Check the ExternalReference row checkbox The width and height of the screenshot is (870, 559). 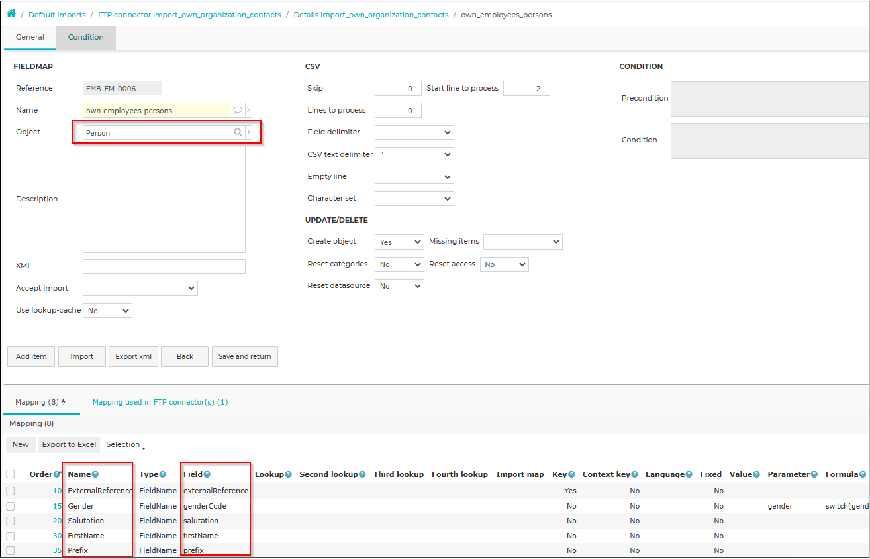pyautogui.click(x=11, y=491)
